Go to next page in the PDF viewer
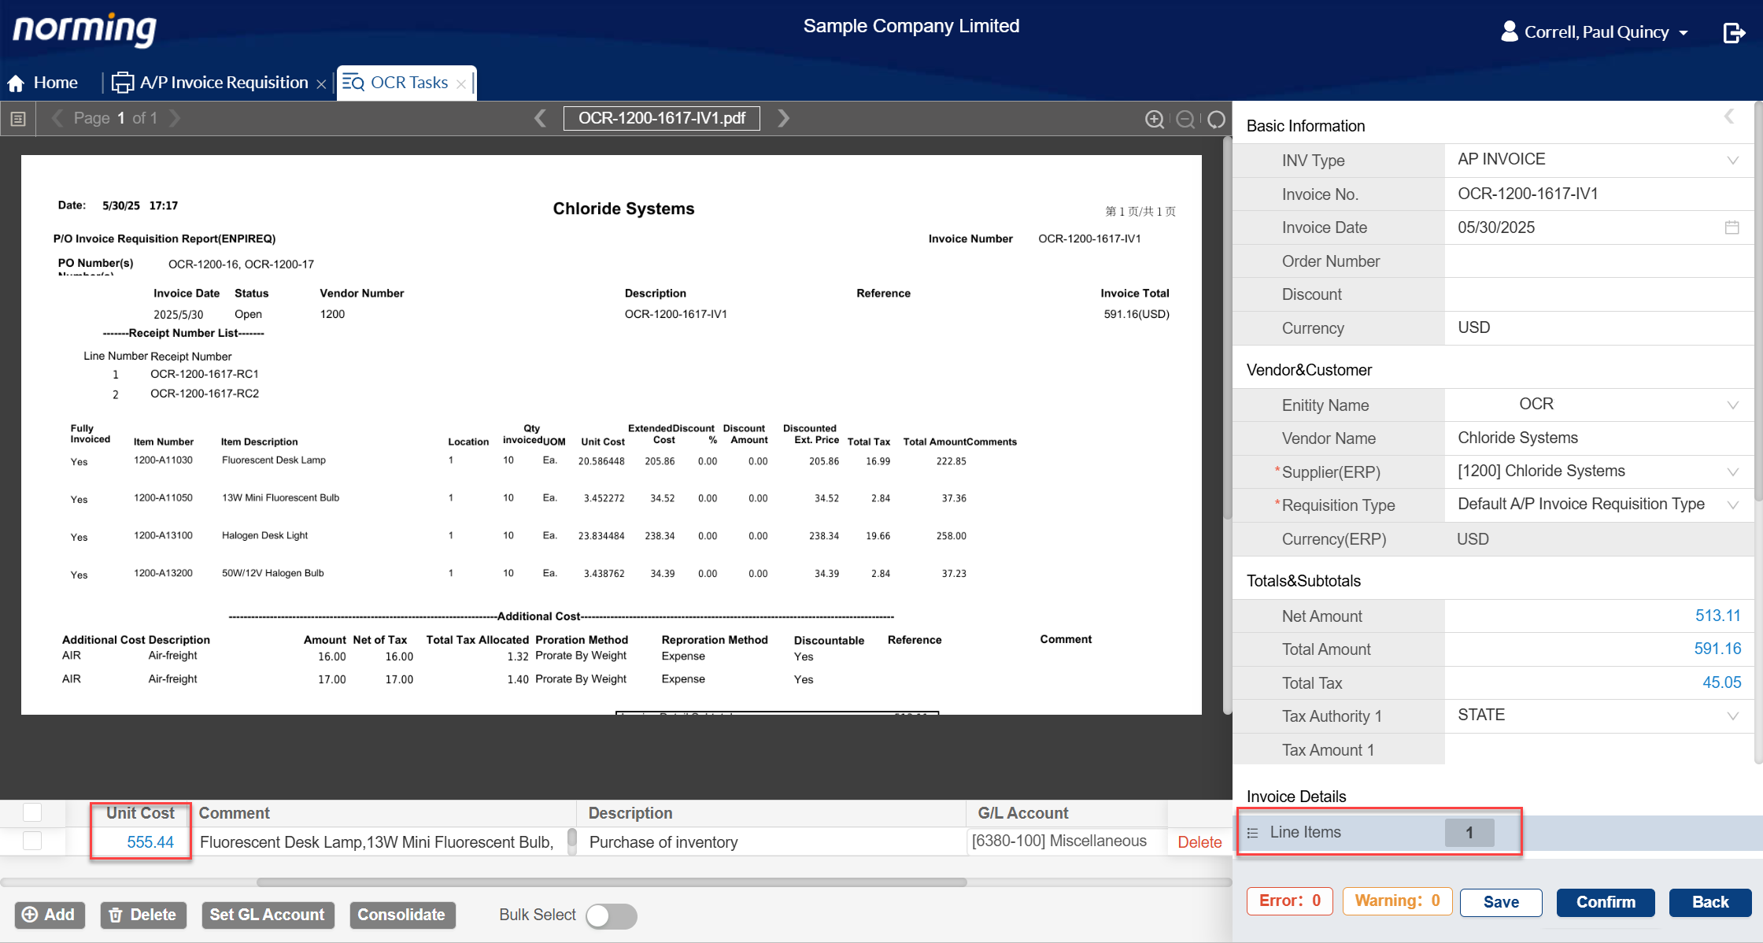1763x943 pixels. coord(175,118)
